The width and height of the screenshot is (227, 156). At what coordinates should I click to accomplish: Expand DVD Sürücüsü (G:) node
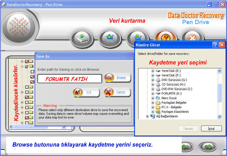(153, 80)
